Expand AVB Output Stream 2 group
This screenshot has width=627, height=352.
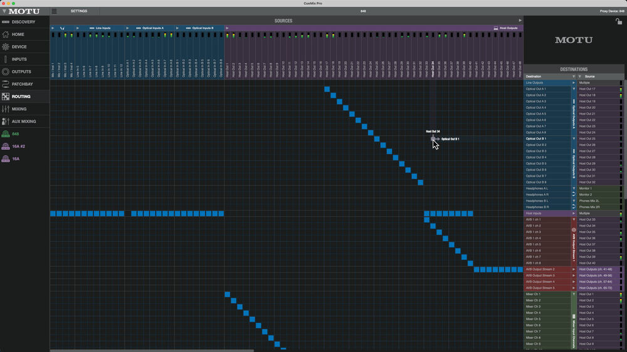click(x=573, y=269)
